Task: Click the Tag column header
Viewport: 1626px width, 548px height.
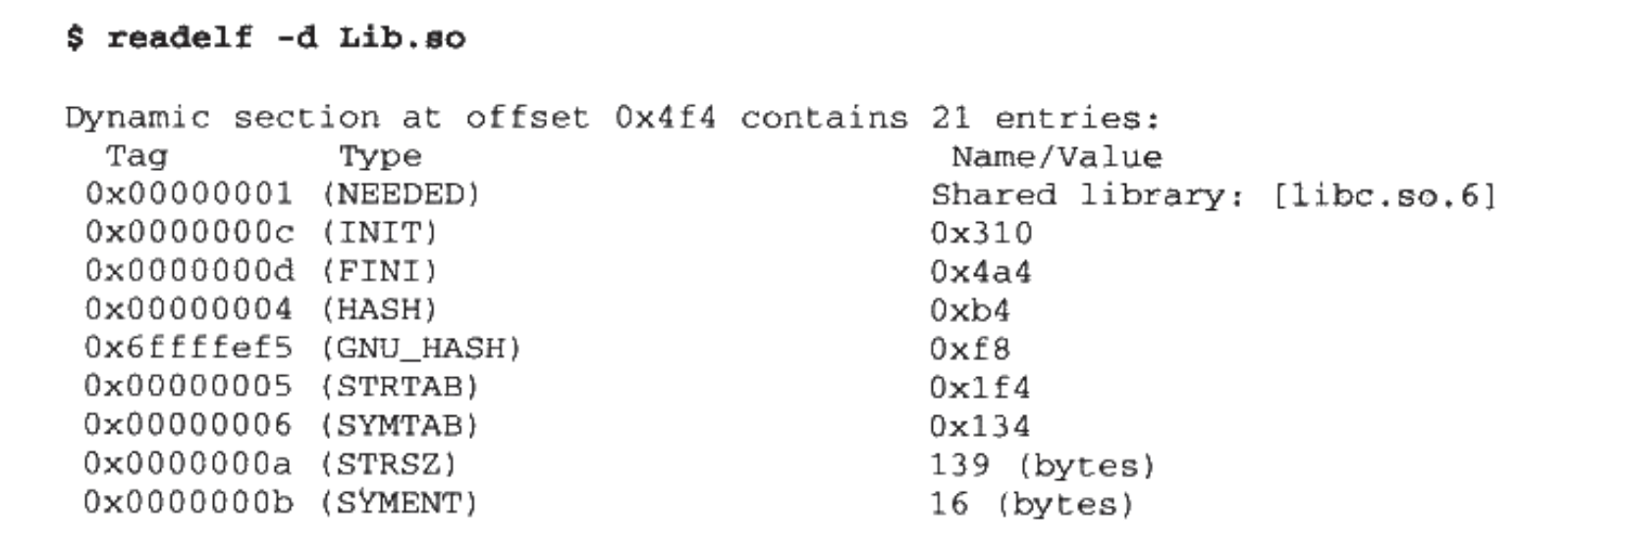Action: [x=137, y=156]
